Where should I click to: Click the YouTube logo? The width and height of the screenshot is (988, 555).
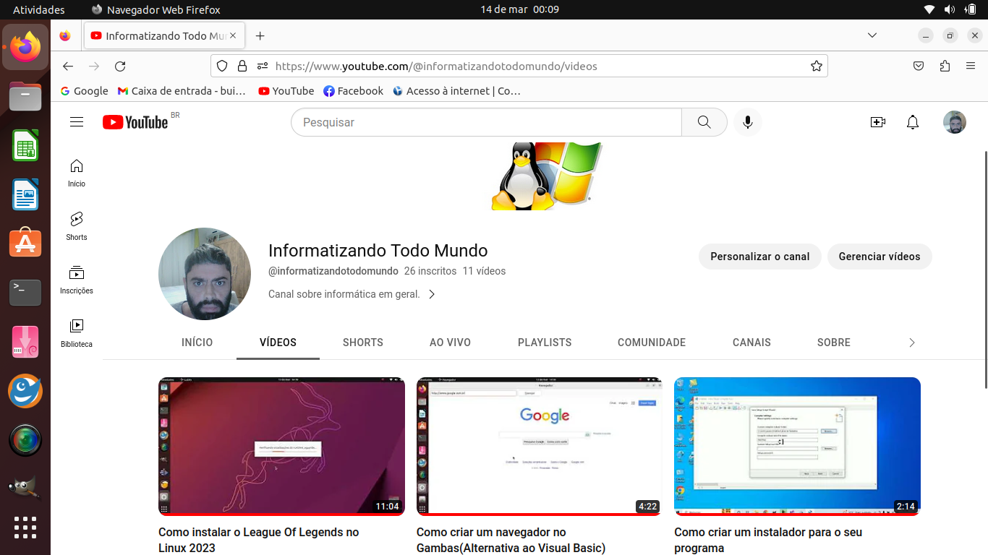(135, 122)
